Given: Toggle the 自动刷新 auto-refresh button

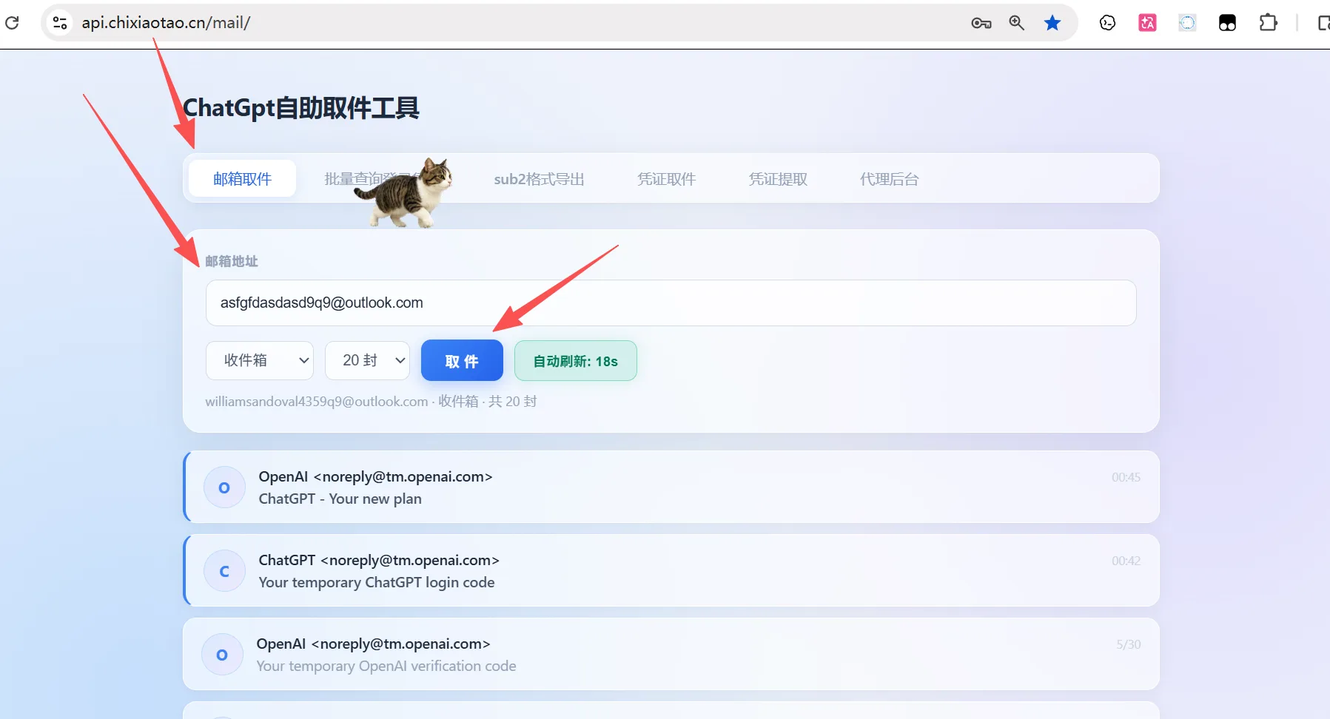Looking at the screenshot, I should (576, 361).
